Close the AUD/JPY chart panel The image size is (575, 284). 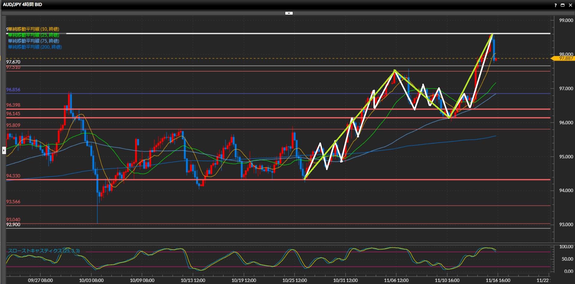pos(570,5)
